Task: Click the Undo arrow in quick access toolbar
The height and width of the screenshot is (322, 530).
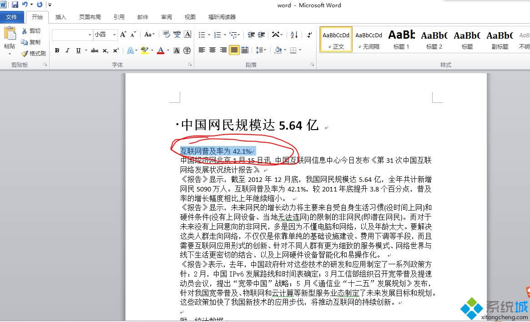Action: 25,5
